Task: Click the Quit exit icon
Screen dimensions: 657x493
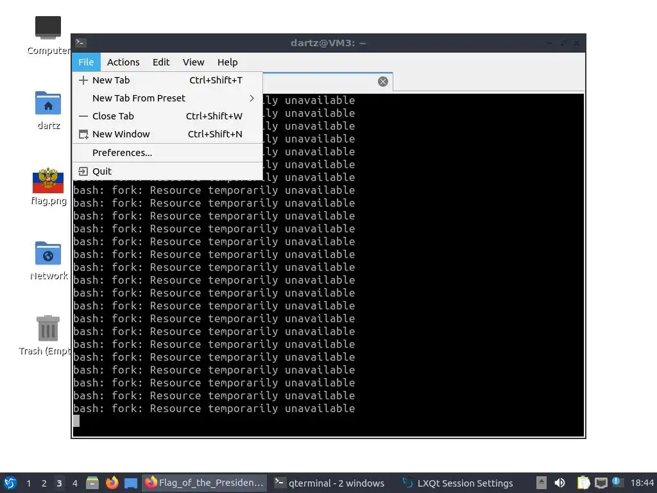Action: (x=83, y=171)
